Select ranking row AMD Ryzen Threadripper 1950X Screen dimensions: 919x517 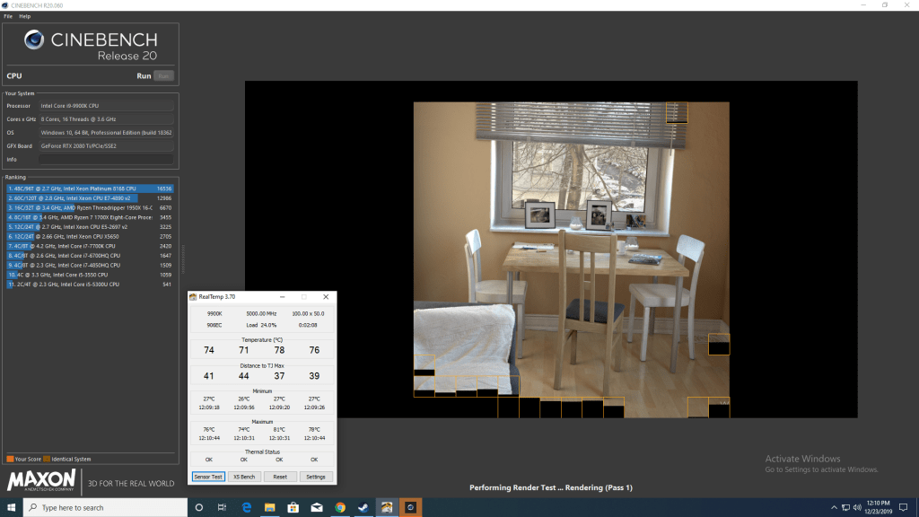click(x=90, y=207)
